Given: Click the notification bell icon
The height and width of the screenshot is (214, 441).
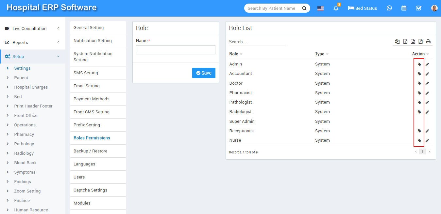Looking at the screenshot, I should tap(336, 8).
